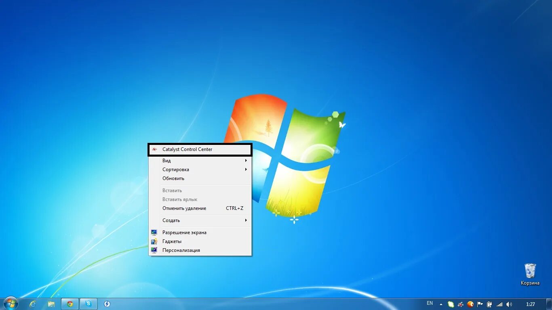The width and height of the screenshot is (552, 310).
Task: Click the Гаджеты menu icon
Action: click(x=154, y=241)
